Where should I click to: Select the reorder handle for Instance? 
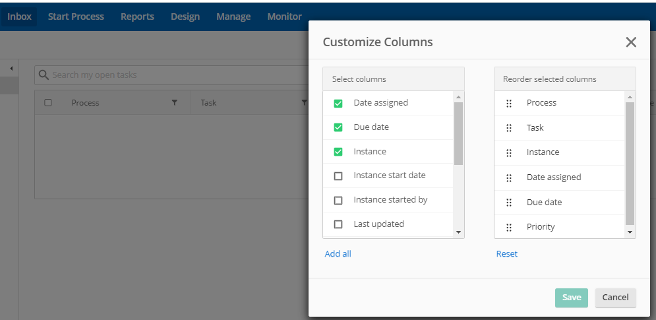point(509,153)
